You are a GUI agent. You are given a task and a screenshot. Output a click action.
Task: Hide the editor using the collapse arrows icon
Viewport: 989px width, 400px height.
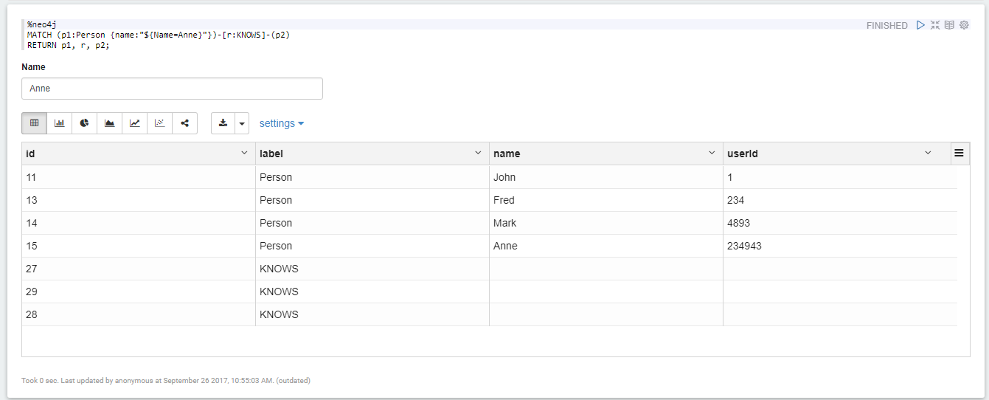pyautogui.click(x=935, y=25)
